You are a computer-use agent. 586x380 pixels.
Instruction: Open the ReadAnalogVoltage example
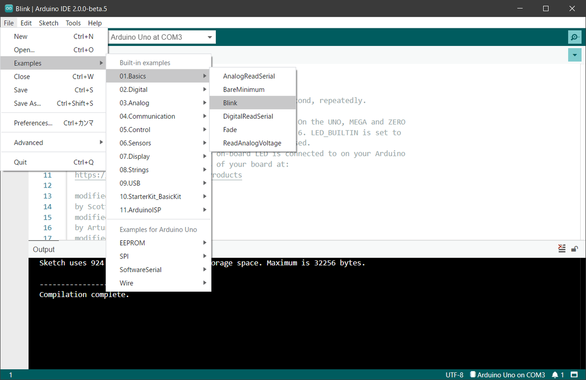point(253,143)
